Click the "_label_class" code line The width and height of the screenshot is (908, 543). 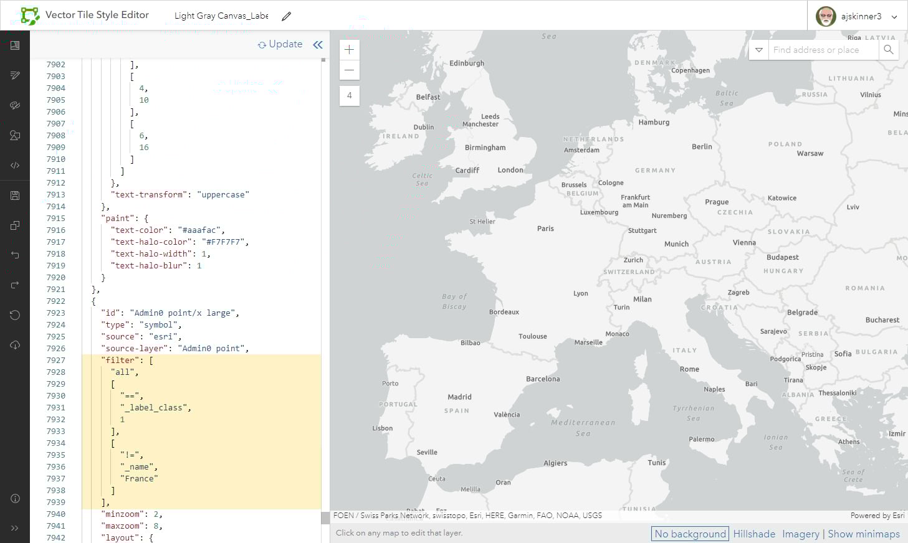pyautogui.click(x=156, y=407)
